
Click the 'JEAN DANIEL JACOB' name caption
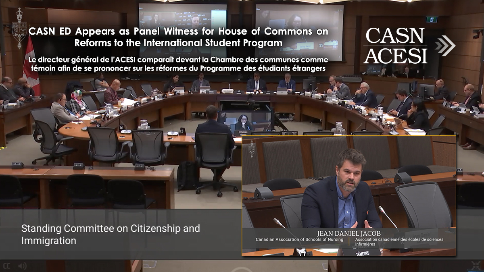click(349, 233)
